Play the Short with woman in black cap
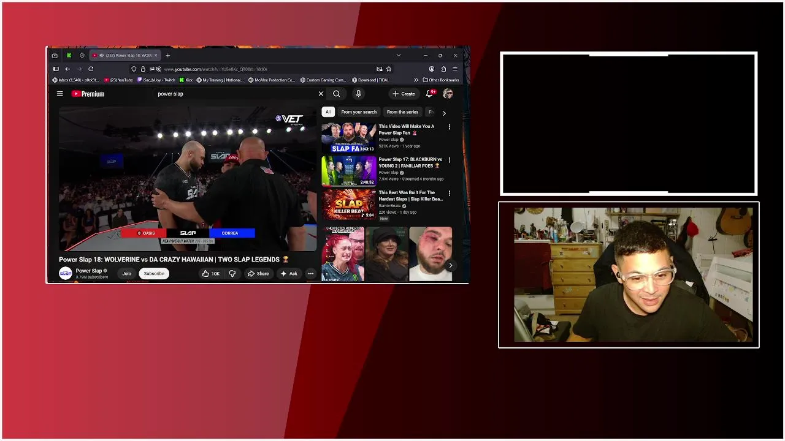This screenshot has height=441, width=785. point(386,254)
